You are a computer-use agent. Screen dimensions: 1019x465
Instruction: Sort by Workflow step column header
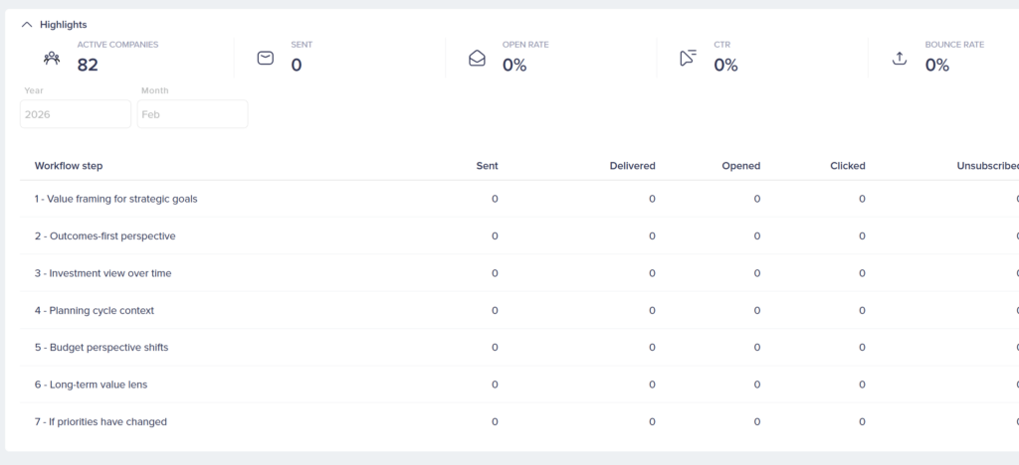click(69, 166)
